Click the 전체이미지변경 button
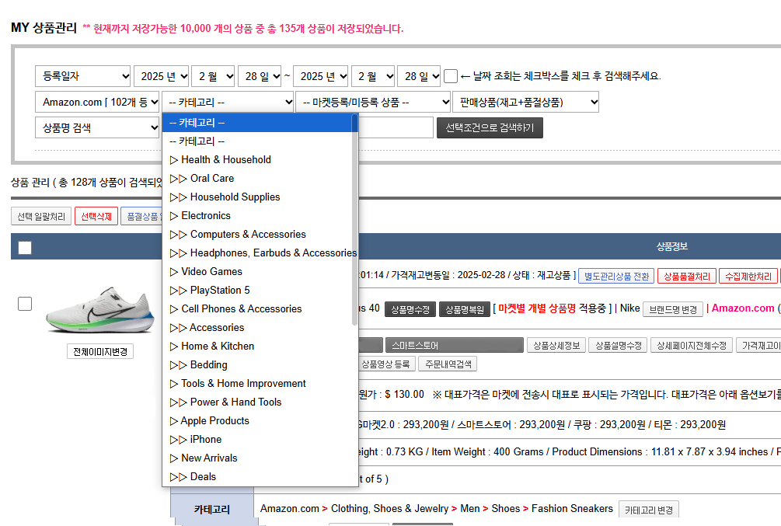The image size is (781, 526). coord(100,352)
